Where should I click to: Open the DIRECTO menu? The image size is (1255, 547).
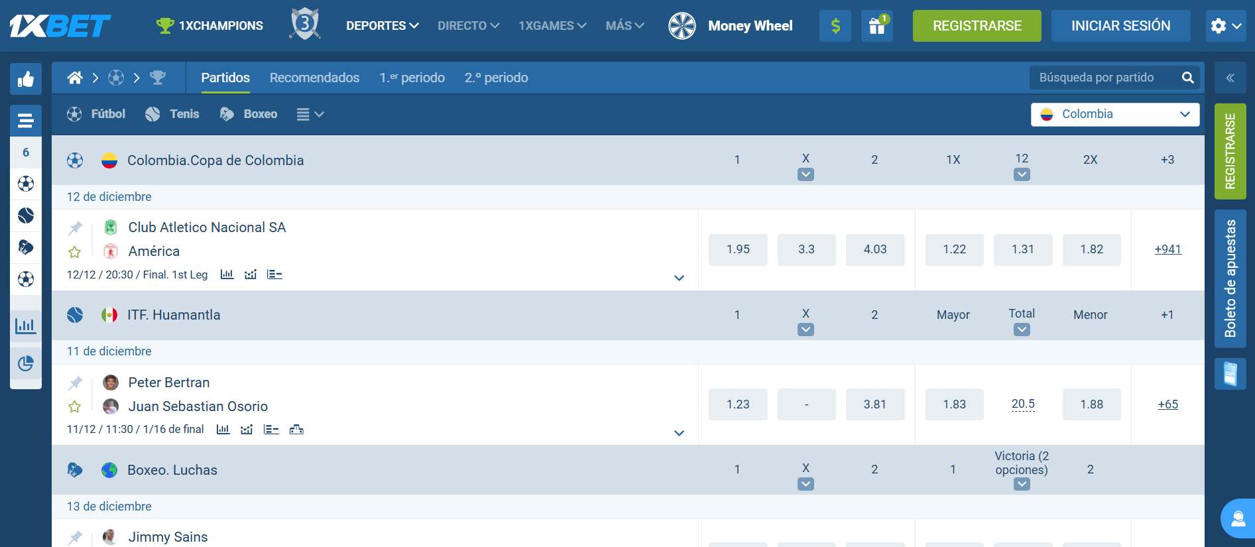pos(468,26)
